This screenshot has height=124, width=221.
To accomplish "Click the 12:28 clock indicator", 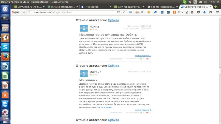I will (x=212, y=2).
